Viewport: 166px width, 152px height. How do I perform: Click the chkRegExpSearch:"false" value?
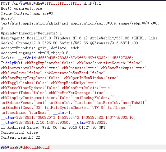coord(50,63)
